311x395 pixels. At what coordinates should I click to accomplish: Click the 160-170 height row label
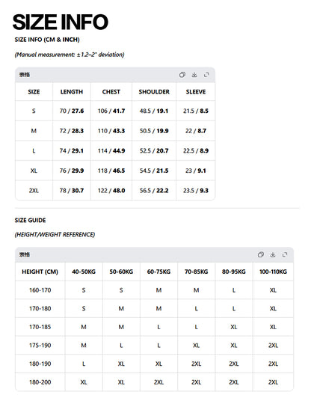point(40,290)
